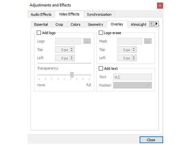Image resolution: width=185 pixels, height=145 pixels.
Task: Open the Colors tab
Action: coord(75,24)
